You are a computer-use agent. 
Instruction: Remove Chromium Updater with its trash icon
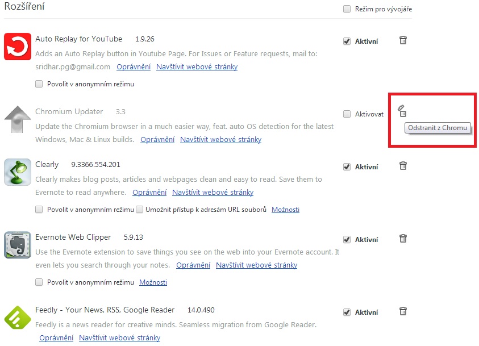point(402,111)
